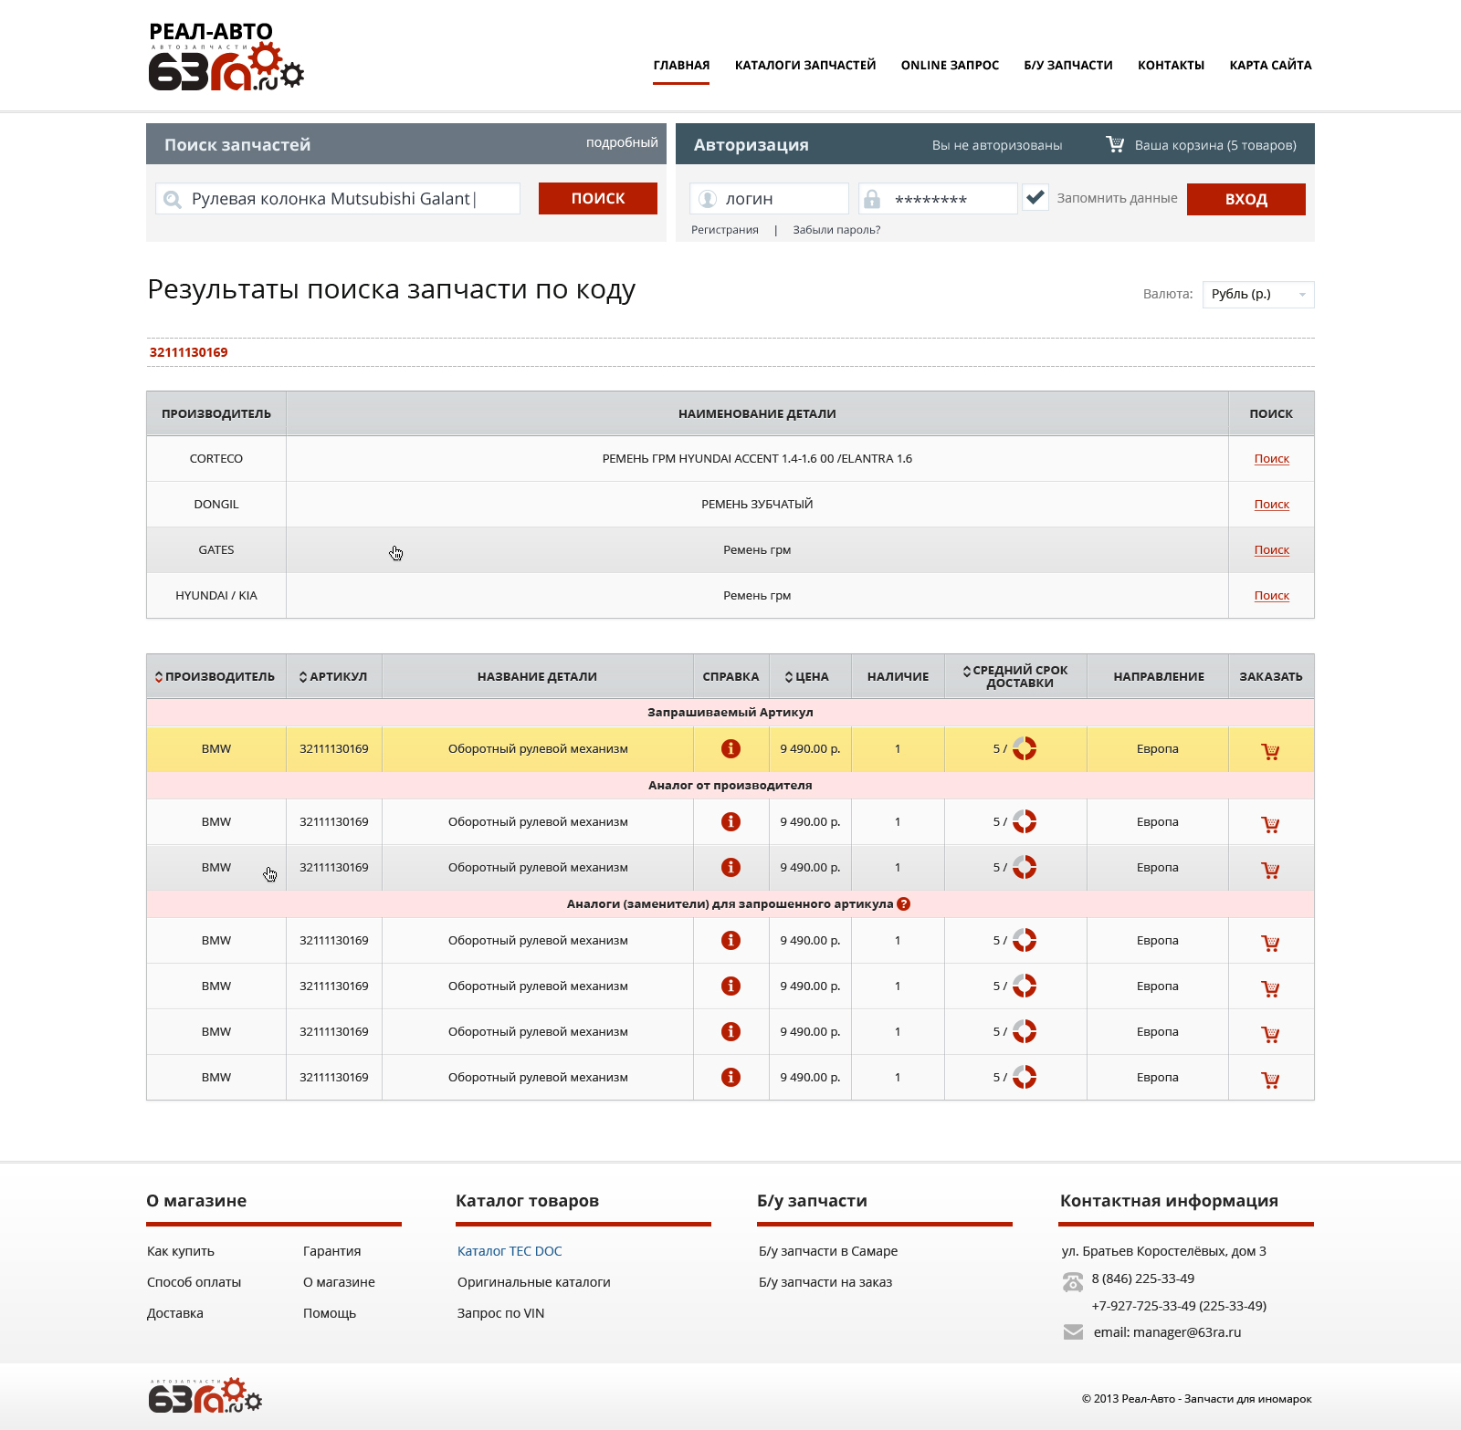Click the order cart icon in the last table row
The image size is (1461, 1430).
1270,1080
